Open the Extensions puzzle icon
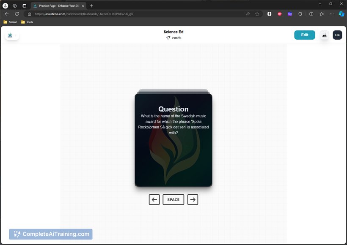 pyautogui.click(x=300, y=14)
